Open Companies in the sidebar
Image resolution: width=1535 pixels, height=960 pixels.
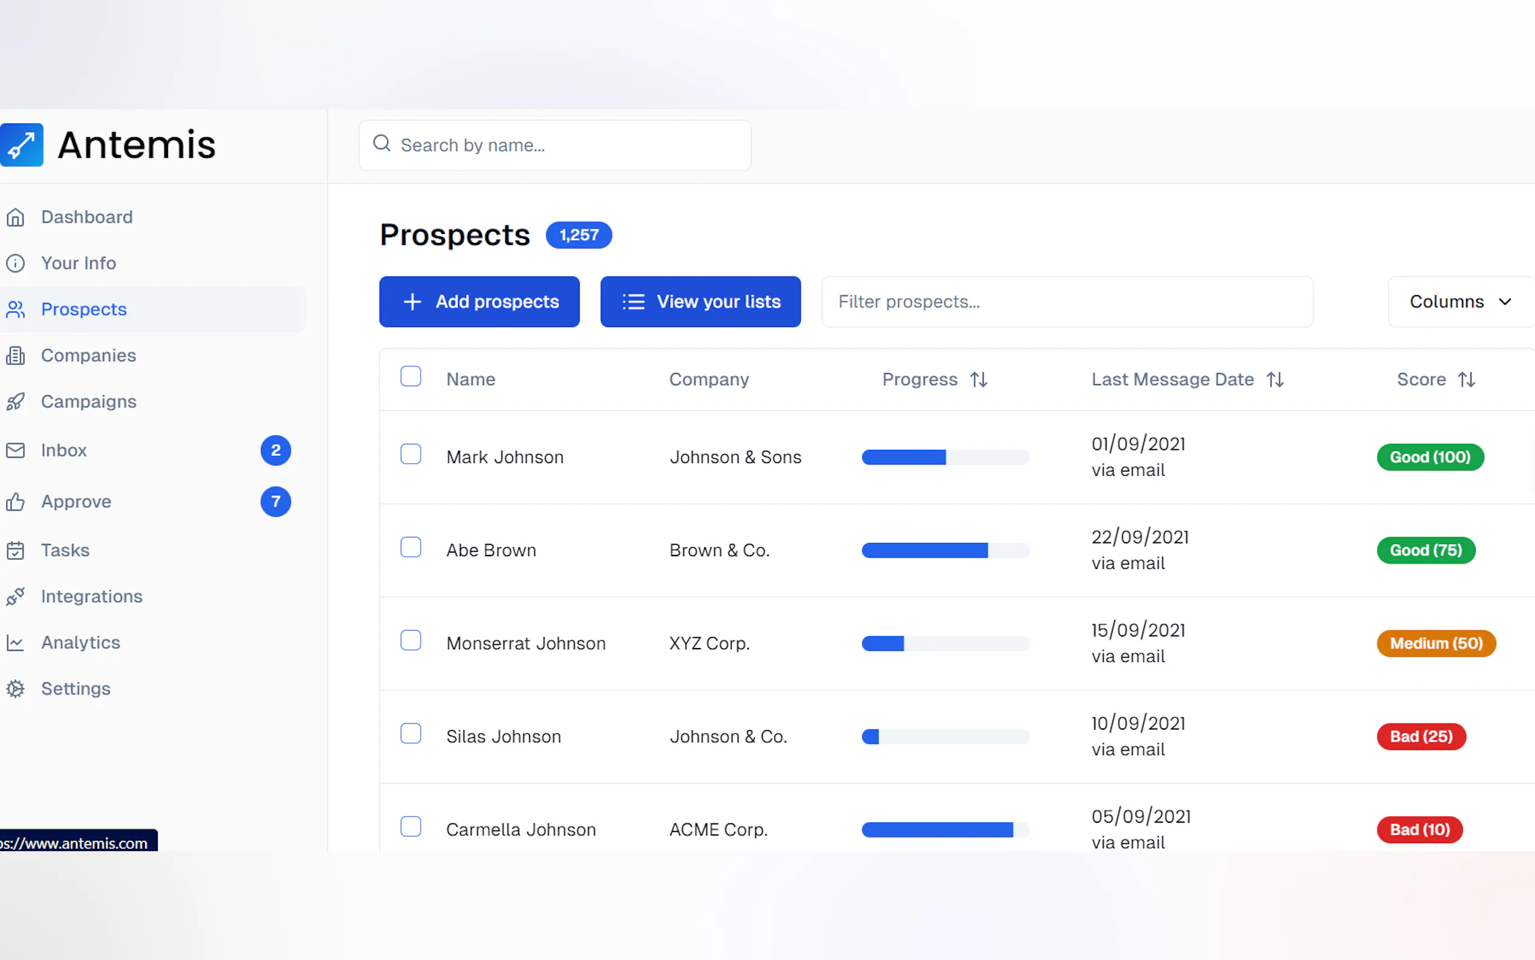point(88,355)
